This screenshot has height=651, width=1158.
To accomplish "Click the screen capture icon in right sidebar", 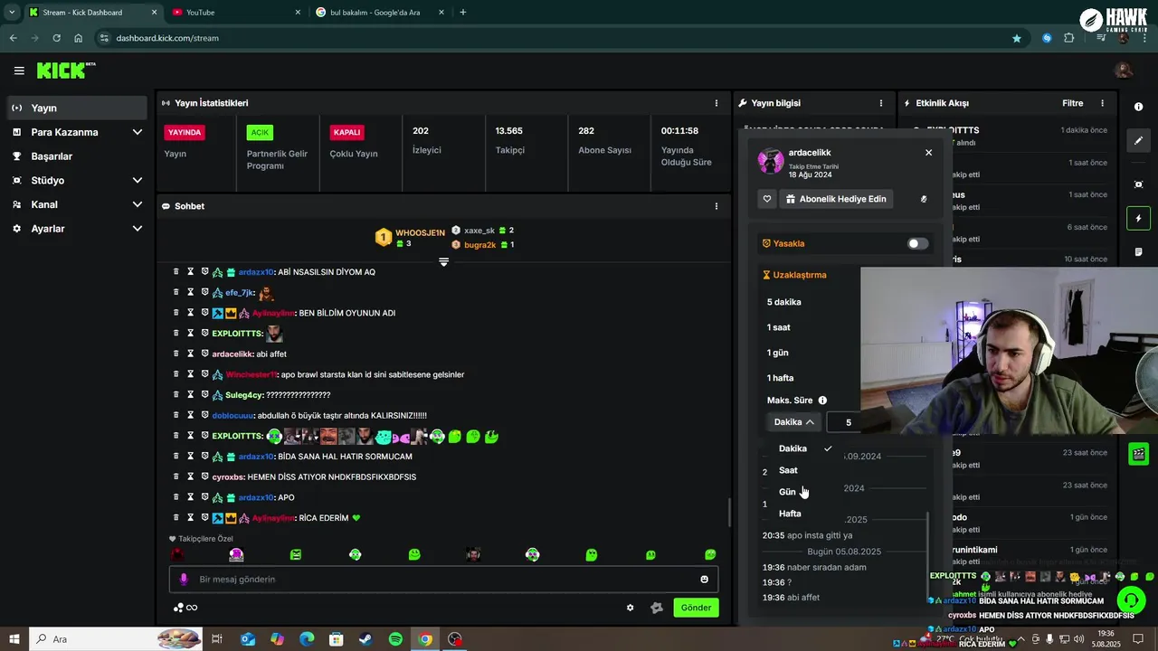I will coord(1138,184).
